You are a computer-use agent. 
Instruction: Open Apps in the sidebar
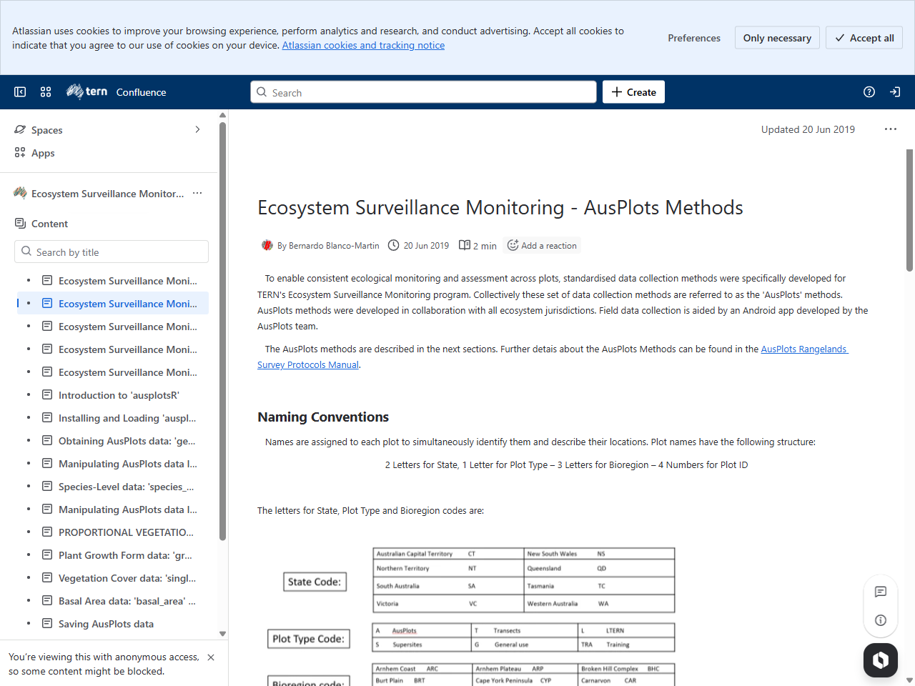[x=44, y=152]
